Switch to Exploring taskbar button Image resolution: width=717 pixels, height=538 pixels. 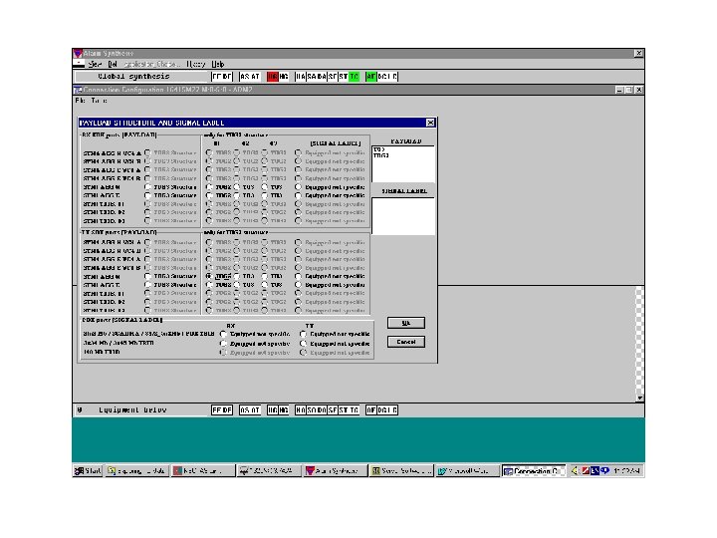[x=136, y=470]
